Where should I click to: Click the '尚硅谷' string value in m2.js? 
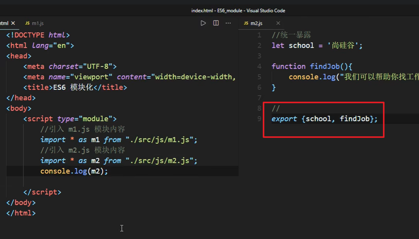click(344, 45)
